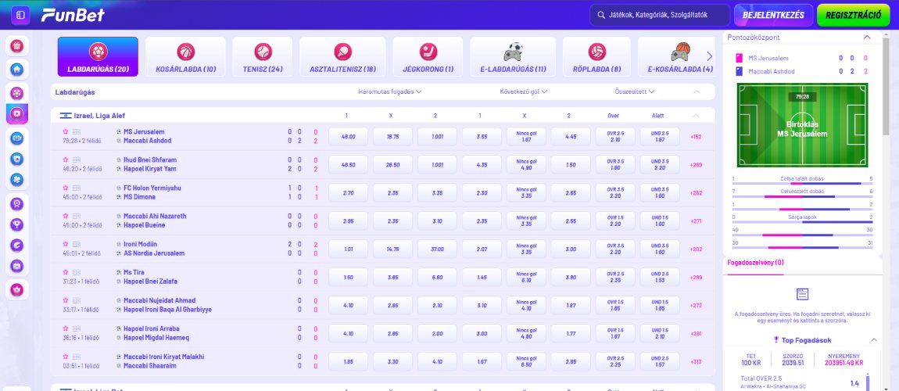The width and height of the screenshot is (899, 391).
Task: Go to the home icon in sidebar
Action: pos(17,70)
